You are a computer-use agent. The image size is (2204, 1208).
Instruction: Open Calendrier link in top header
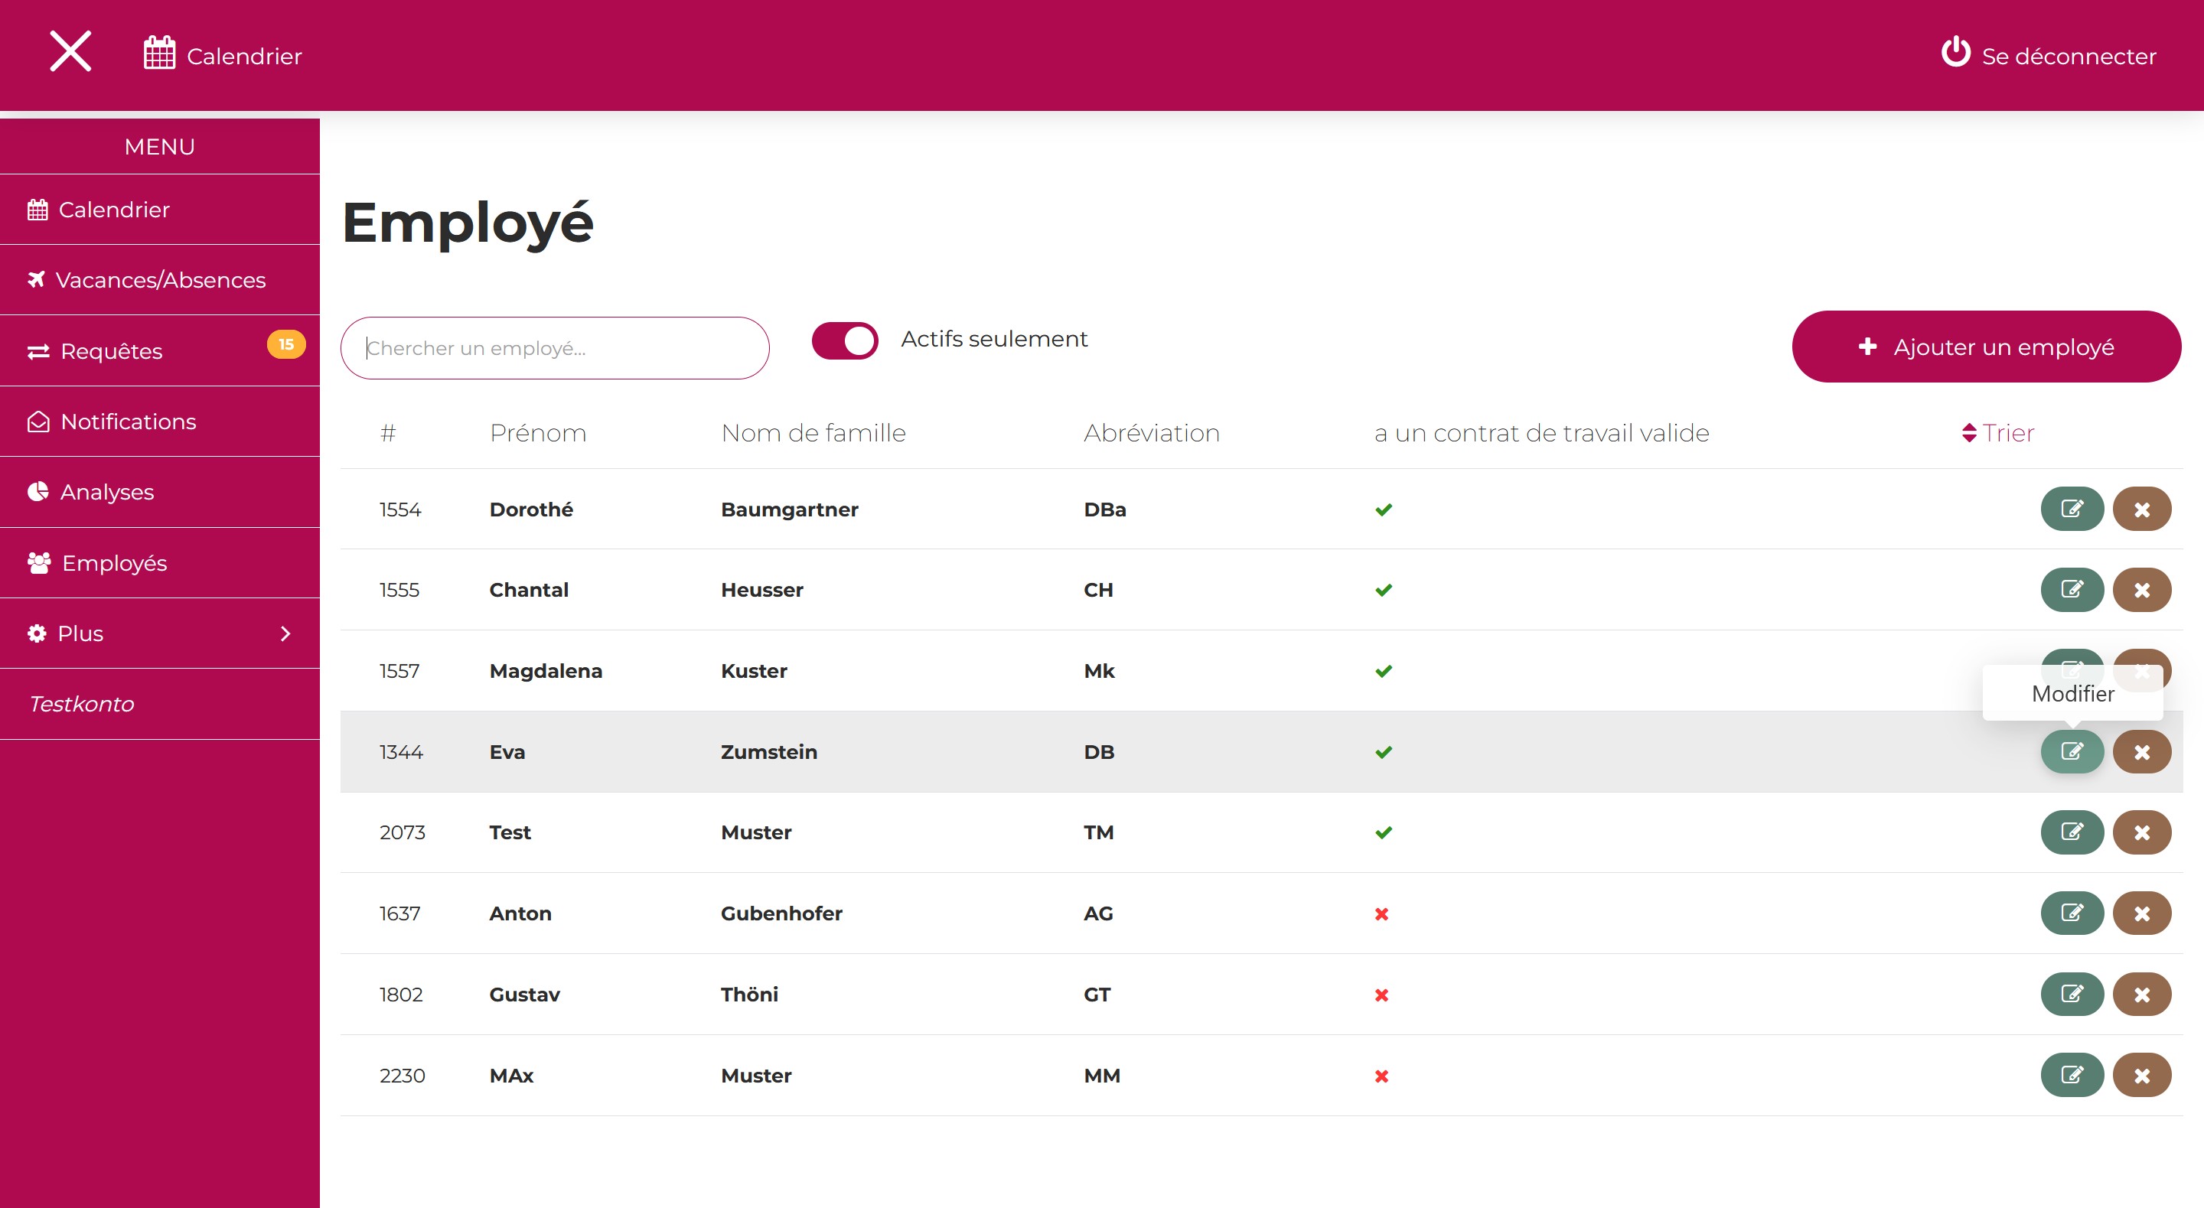coord(223,56)
